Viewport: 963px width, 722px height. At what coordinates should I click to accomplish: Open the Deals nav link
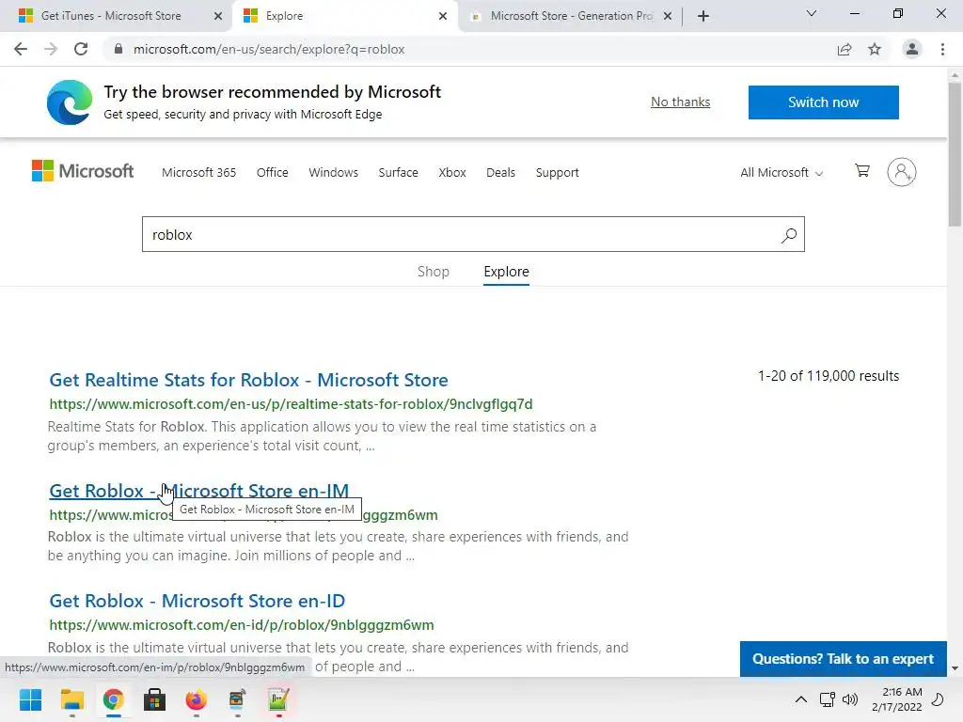(500, 173)
